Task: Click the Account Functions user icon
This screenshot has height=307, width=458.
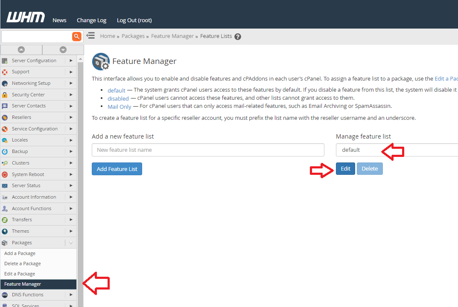Action: pyautogui.click(x=5, y=209)
